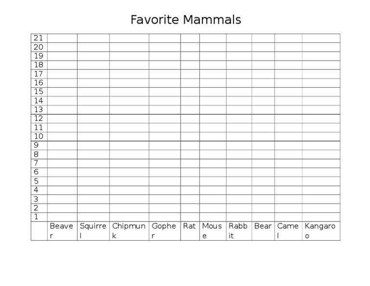Select the Beaver column label
Screen dimensions: 370x286
[62, 231]
